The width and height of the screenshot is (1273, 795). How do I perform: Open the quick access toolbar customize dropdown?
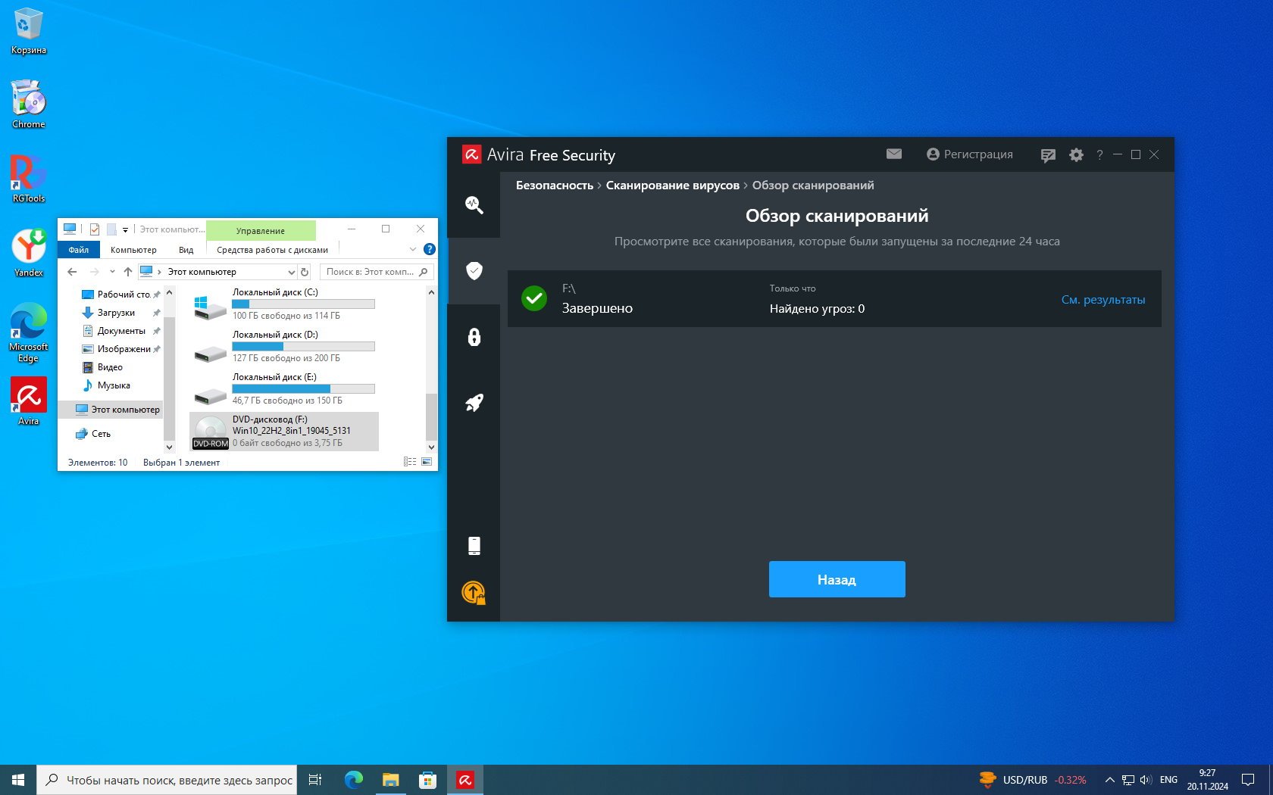coord(126,229)
